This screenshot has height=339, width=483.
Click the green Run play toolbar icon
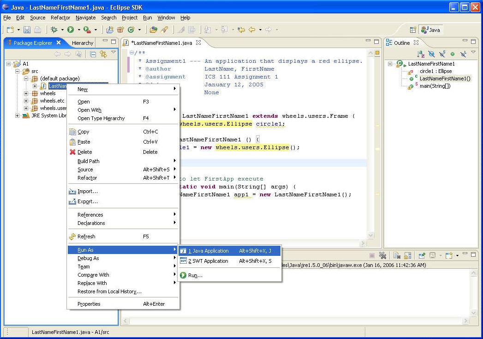point(71,30)
